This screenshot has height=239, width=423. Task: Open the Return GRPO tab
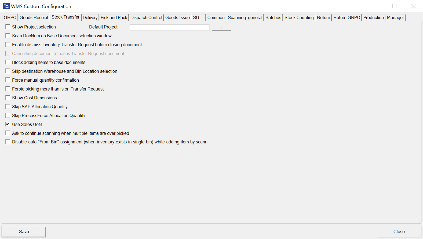[347, 17]
